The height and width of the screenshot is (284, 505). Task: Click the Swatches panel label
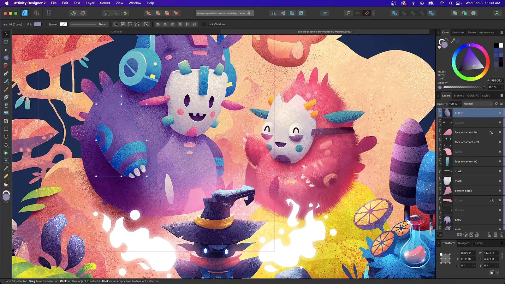pos(458,32)
